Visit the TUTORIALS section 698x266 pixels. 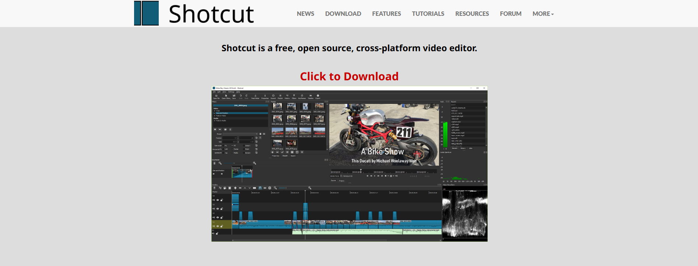(x=428, y=14)
